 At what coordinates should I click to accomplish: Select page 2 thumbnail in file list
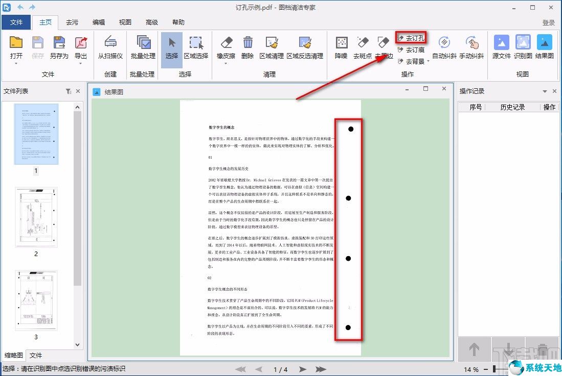[36, 217]
